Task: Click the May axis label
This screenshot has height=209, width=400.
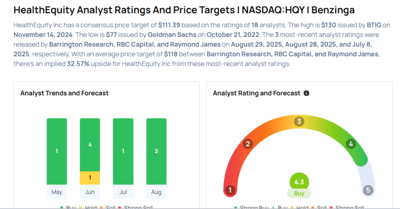Action: (57, 192)
